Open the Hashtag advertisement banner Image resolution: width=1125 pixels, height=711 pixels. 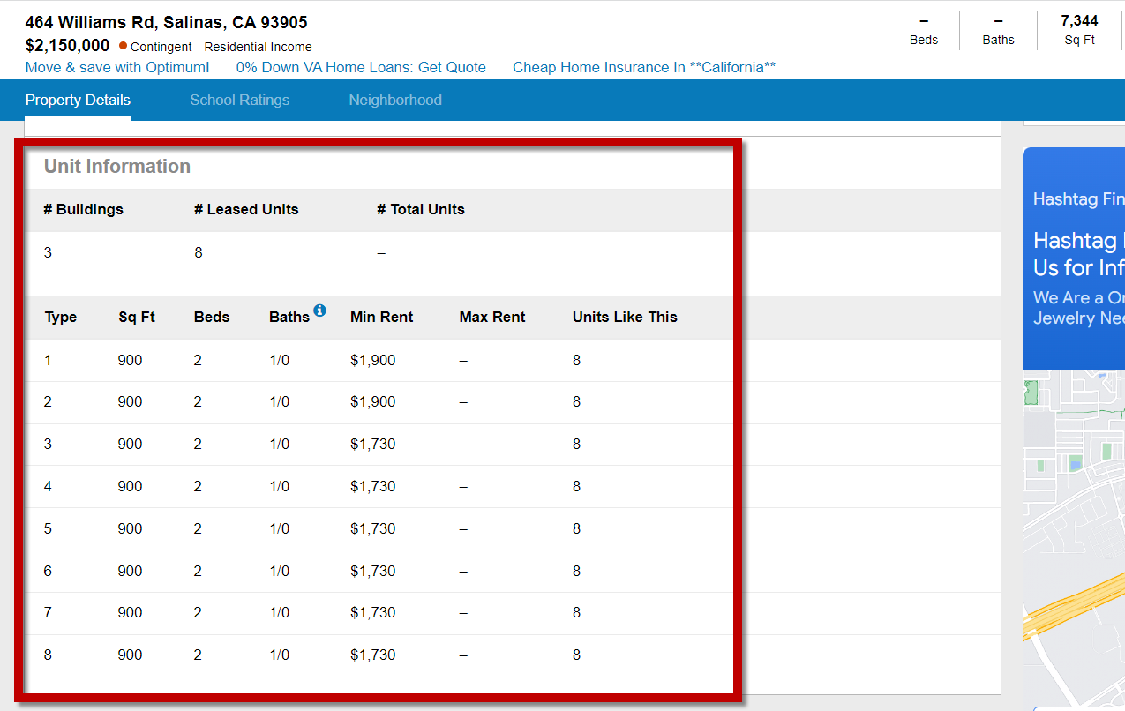(1074, 258)
